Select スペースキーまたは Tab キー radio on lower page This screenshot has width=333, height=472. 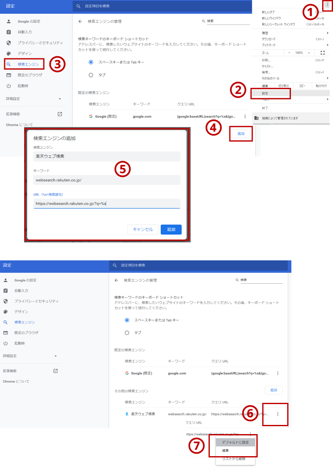coord(127,320)
